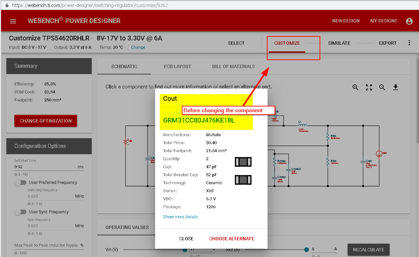Select the Vin battery source symbol
The image size is (419, 257).
click(126, 142)
